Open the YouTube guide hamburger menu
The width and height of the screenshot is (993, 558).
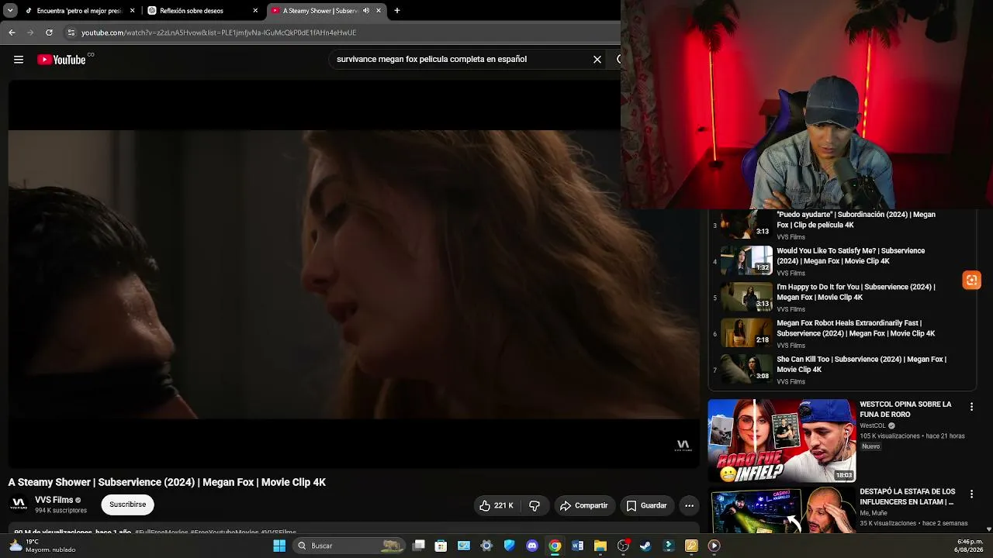(19, 60)
